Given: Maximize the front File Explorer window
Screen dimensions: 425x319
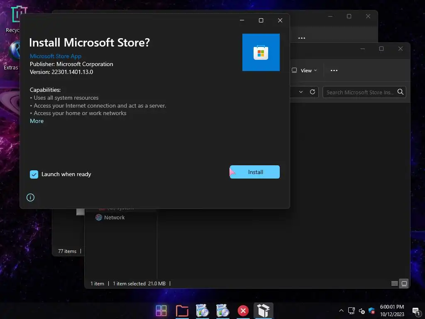Looking at the screenshot, I should 381,49.
